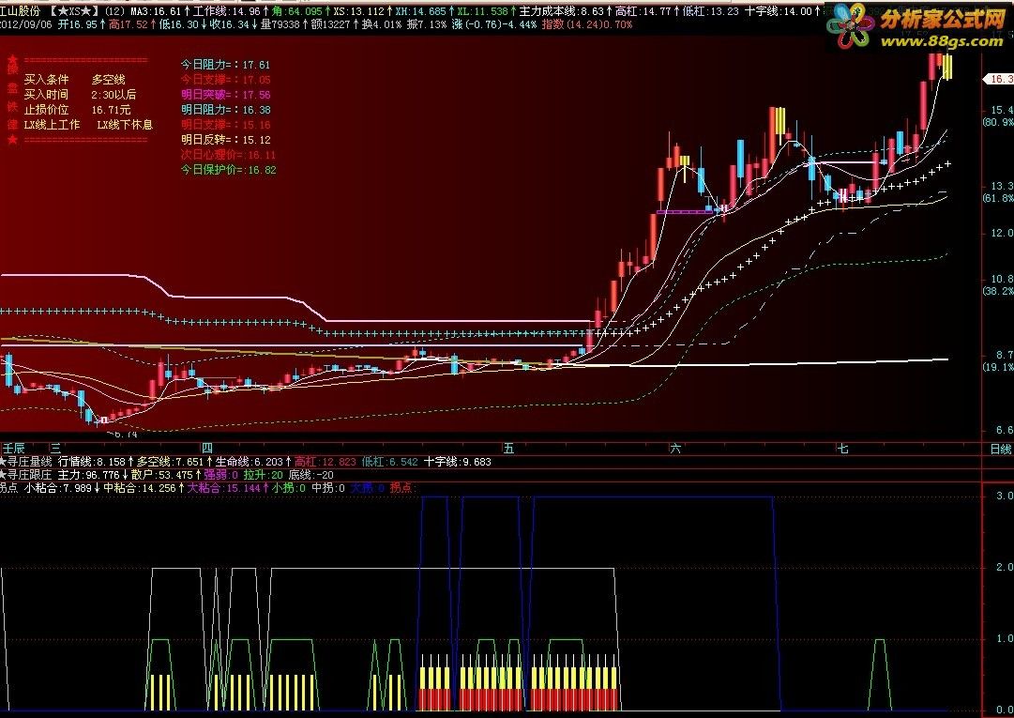This screenshot has width=1014, height=718.
Task: Click 今日保护价 16.82 line
Action: pos(228,170)
